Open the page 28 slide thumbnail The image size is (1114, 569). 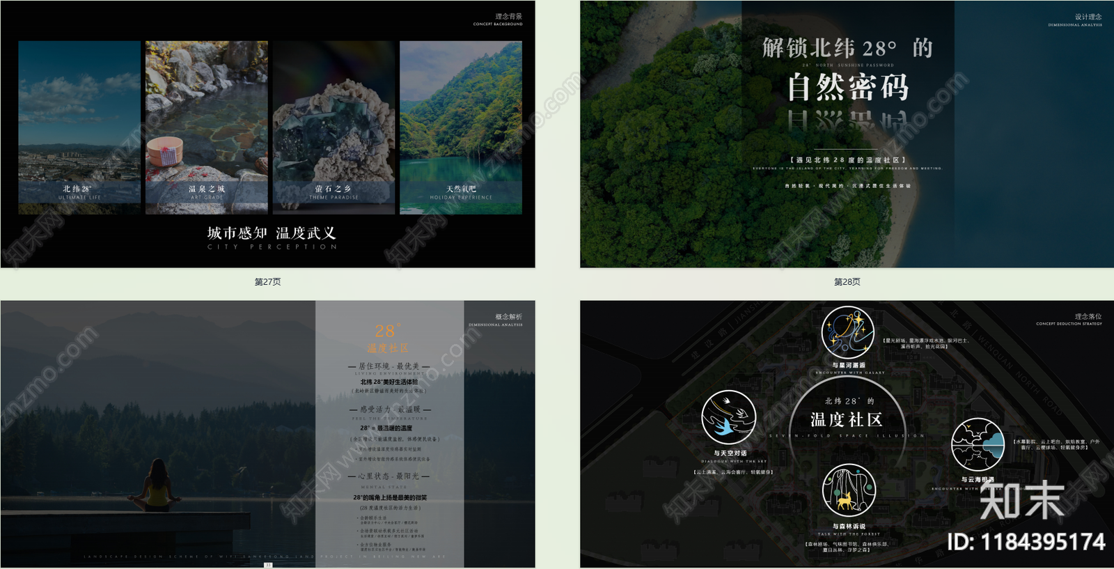847,134
